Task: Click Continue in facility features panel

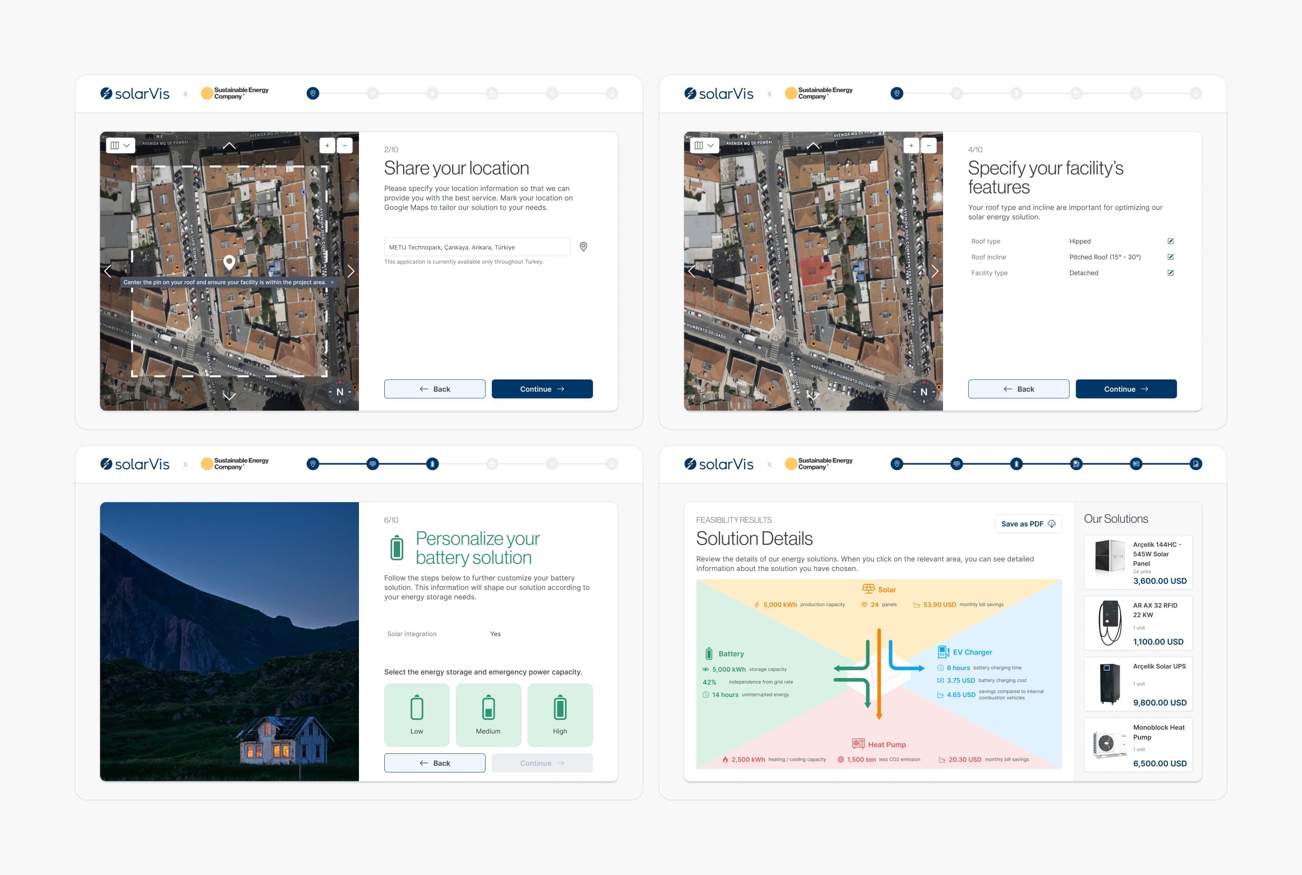Action: [x=1126, y=389]
